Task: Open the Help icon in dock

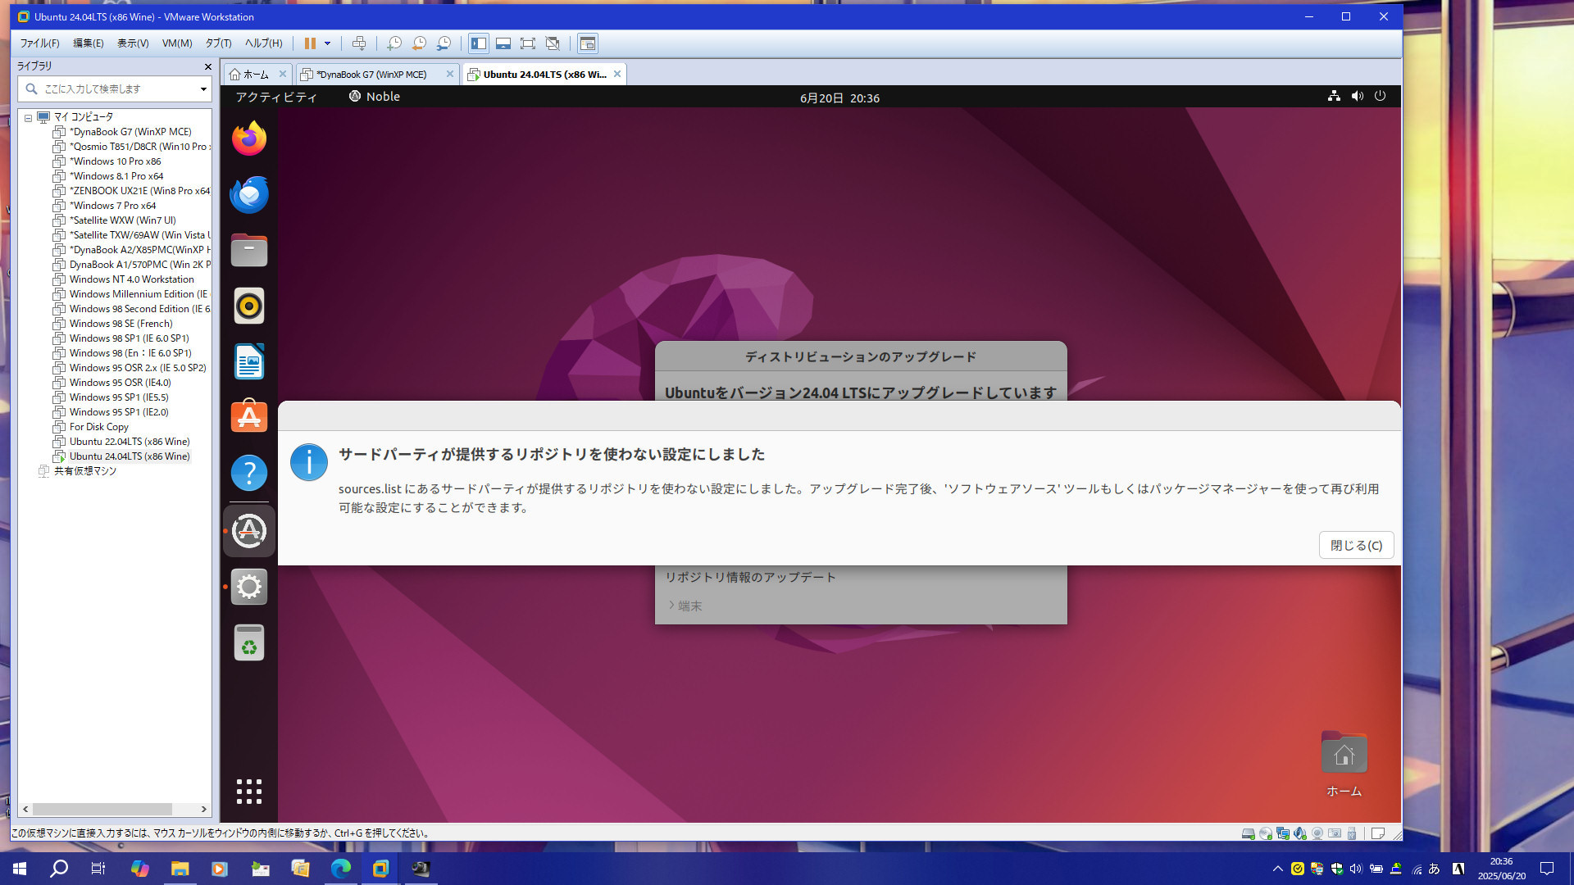Action: coord(249,473)
